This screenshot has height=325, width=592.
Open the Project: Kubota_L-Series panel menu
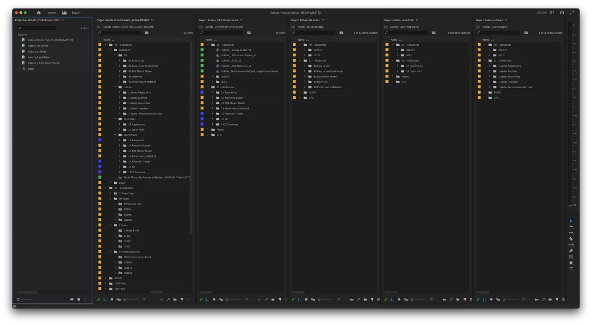coord(506,20)
